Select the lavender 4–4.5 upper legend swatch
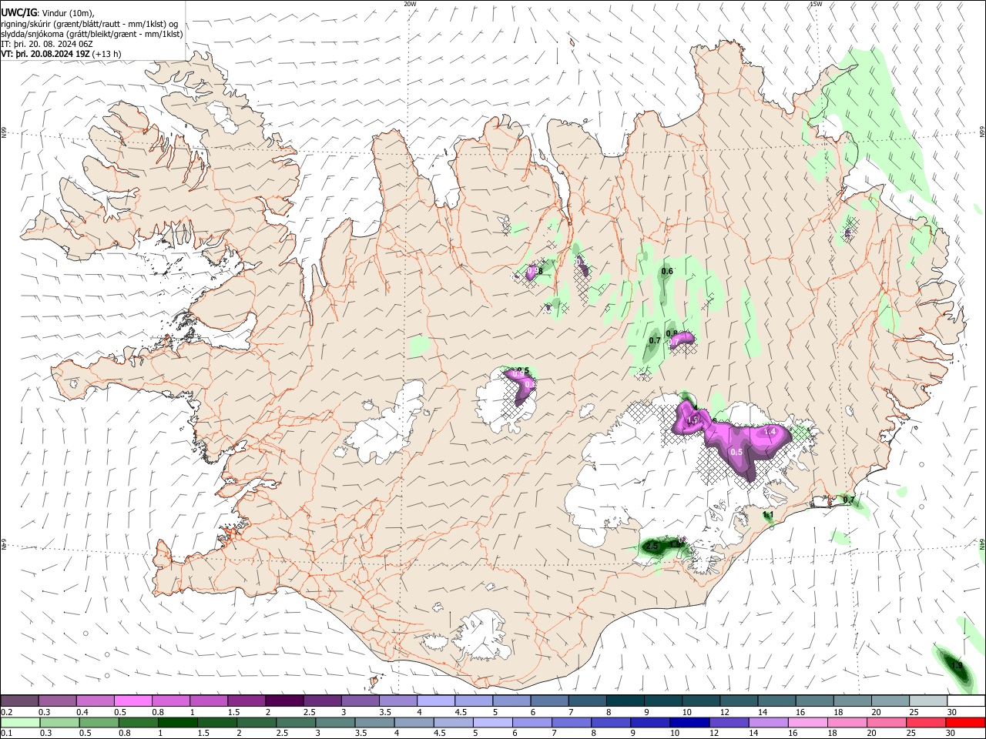This screenshot has height=739, width=986. coord(437,701)
